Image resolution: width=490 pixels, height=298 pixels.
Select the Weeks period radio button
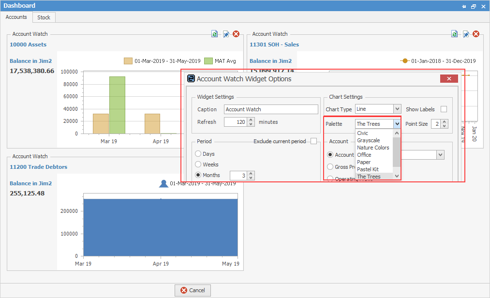click(198, 164)
